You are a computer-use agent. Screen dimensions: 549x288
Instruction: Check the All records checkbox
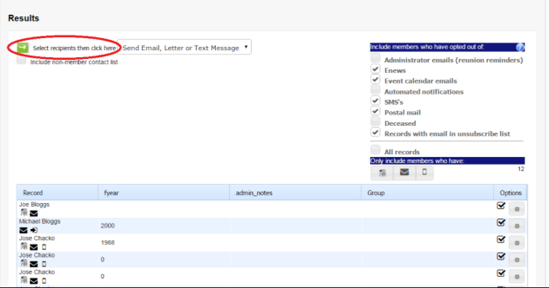(x=375, y=150)
